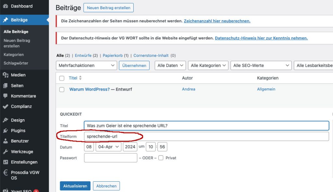The width and height of the screenshot is (333, 192).
Task: Click the Zeichenanzahl hier neuberechnen link
Action: click(217, 21)
